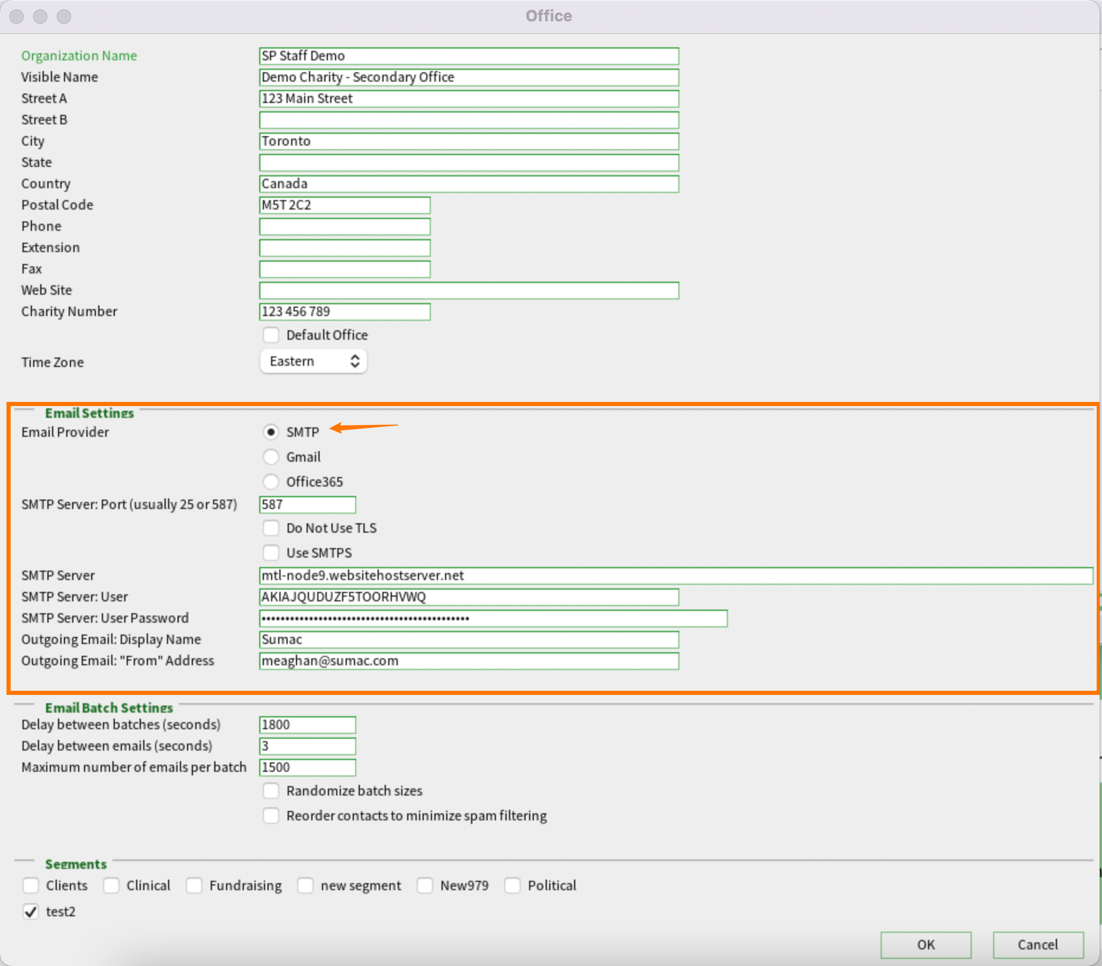Open the Time Zone dropdown

point(313,361)
